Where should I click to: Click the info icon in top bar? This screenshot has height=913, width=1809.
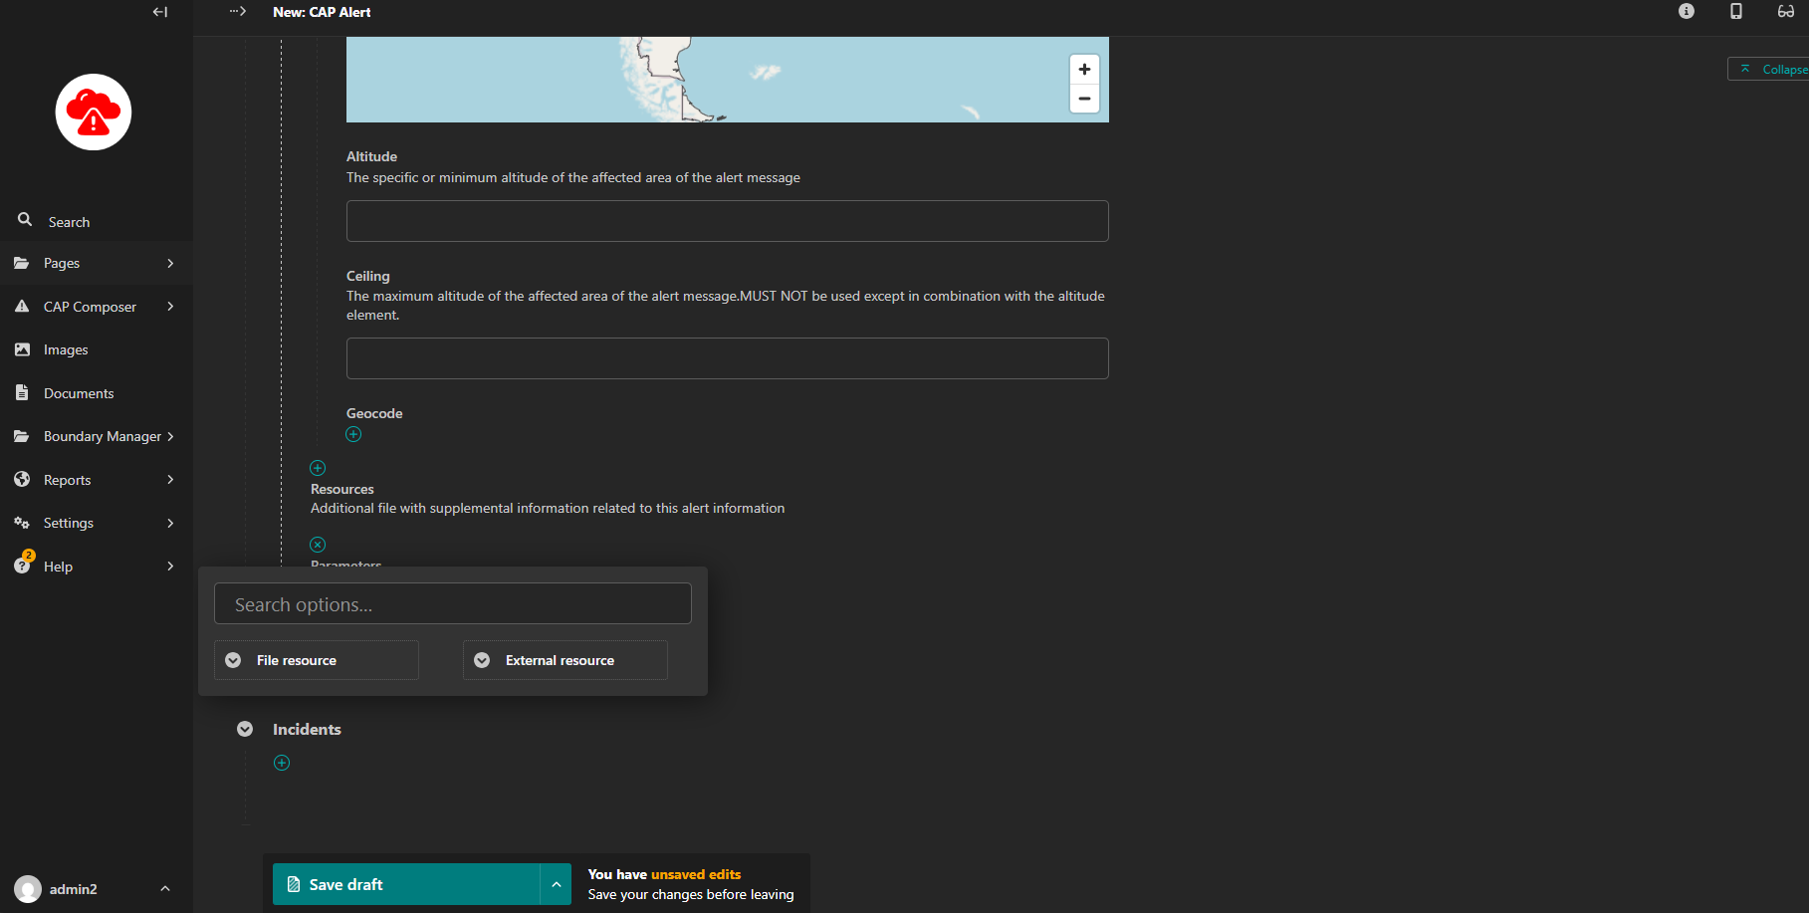pyautogui.click(x=1687, y=11)
